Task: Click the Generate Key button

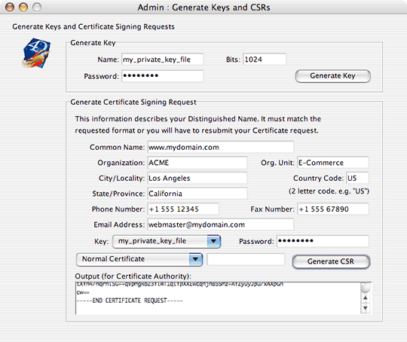Action: click(333, 76)
